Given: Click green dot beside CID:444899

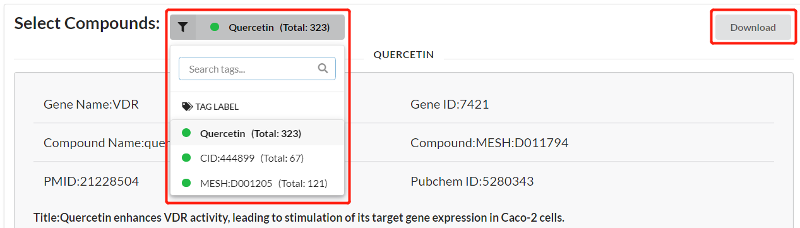Looking at the screenshot, I should pos(186,158).
